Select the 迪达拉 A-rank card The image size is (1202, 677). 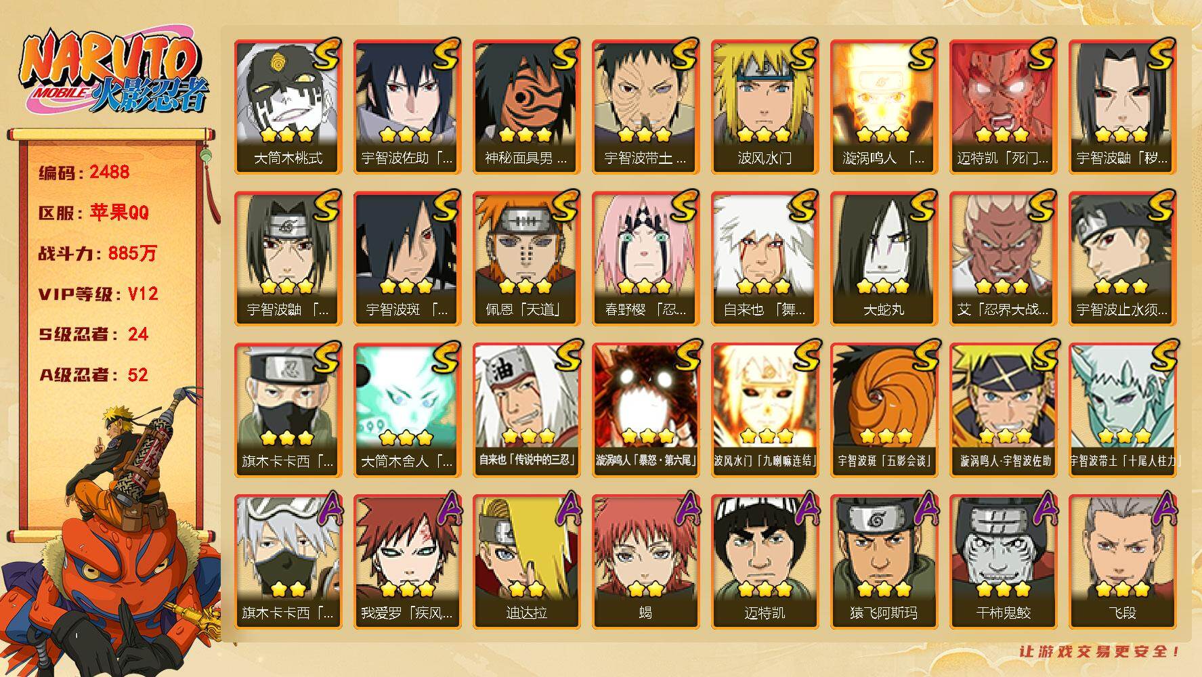point(526,562)
